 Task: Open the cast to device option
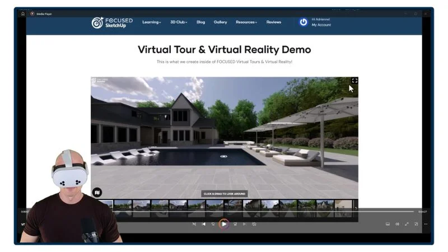[388, 225]
